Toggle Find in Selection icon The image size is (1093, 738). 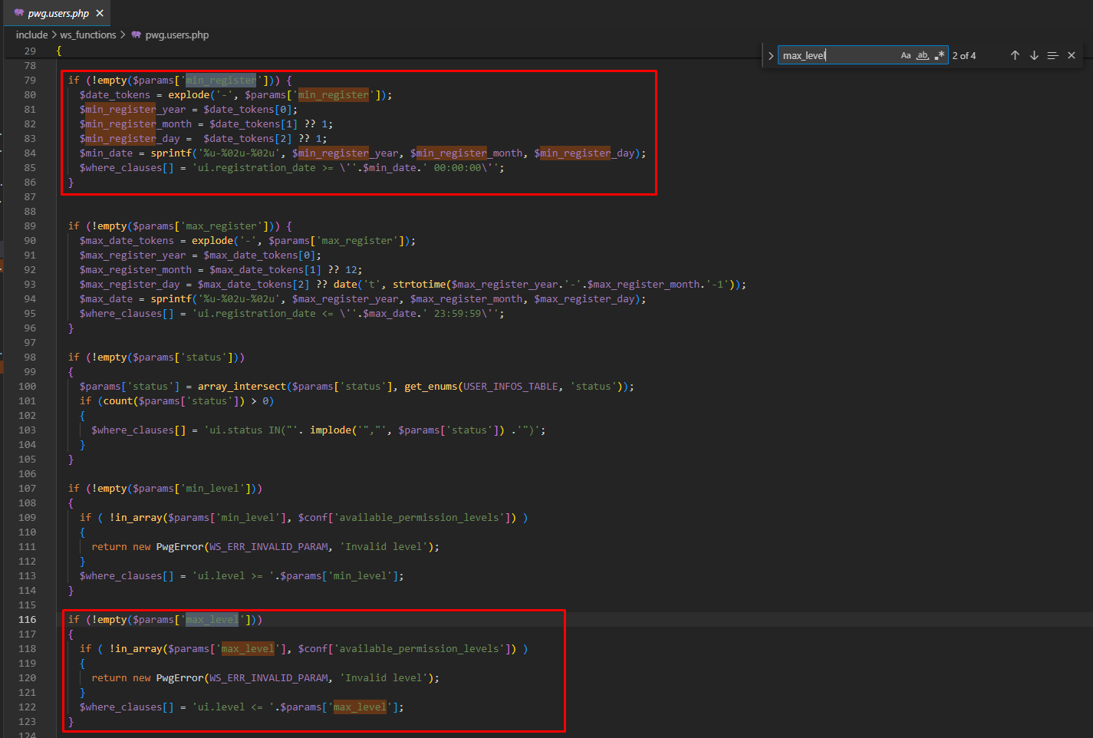coord(1052,55)
